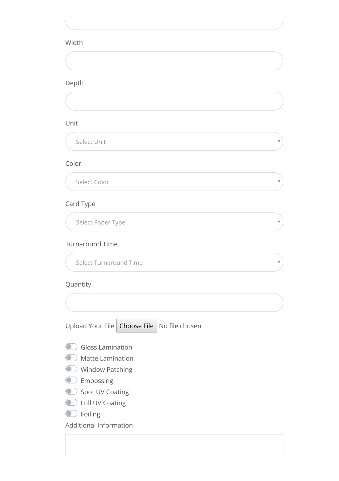
Task: Expand the Select Turnaround Time dropdown
Action: tap(174, 262)
